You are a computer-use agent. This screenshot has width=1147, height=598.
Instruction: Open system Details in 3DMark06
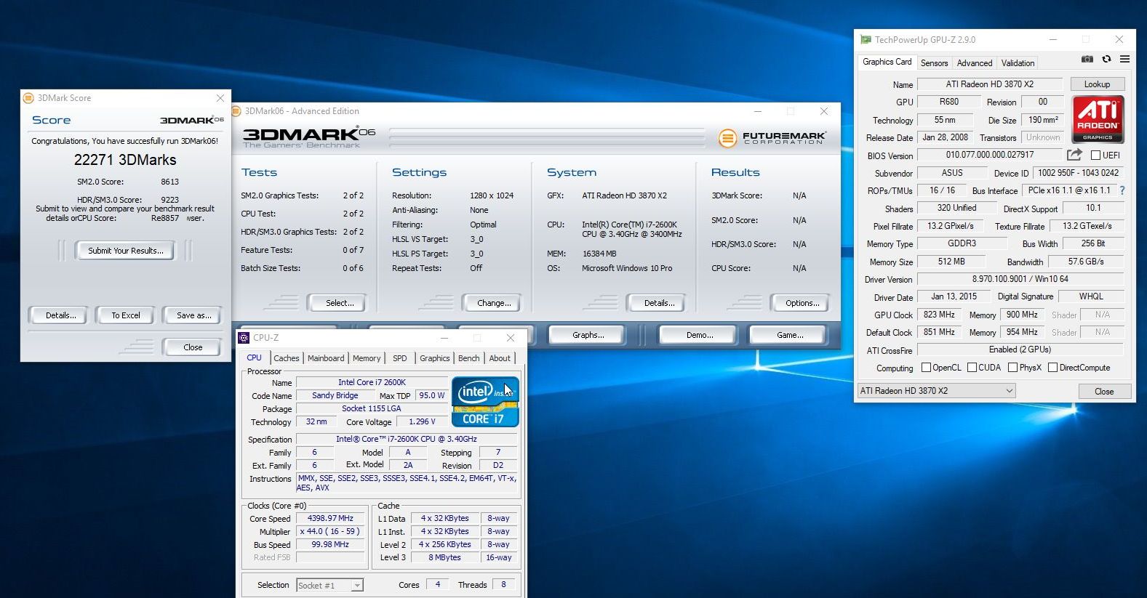coord(659,303)
